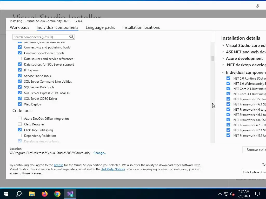The height and width of the screenshot is (199, 266).
Task: Select the Individual components tab
Action: (x=57, y=27)
